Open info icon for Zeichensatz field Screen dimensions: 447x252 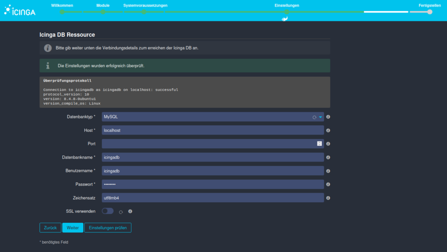[x=328, y=198]
